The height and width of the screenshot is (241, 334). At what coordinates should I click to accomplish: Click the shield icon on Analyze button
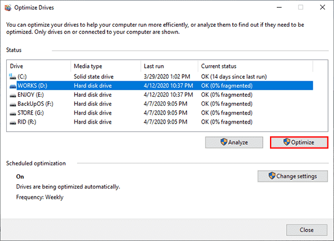(224, 142)
